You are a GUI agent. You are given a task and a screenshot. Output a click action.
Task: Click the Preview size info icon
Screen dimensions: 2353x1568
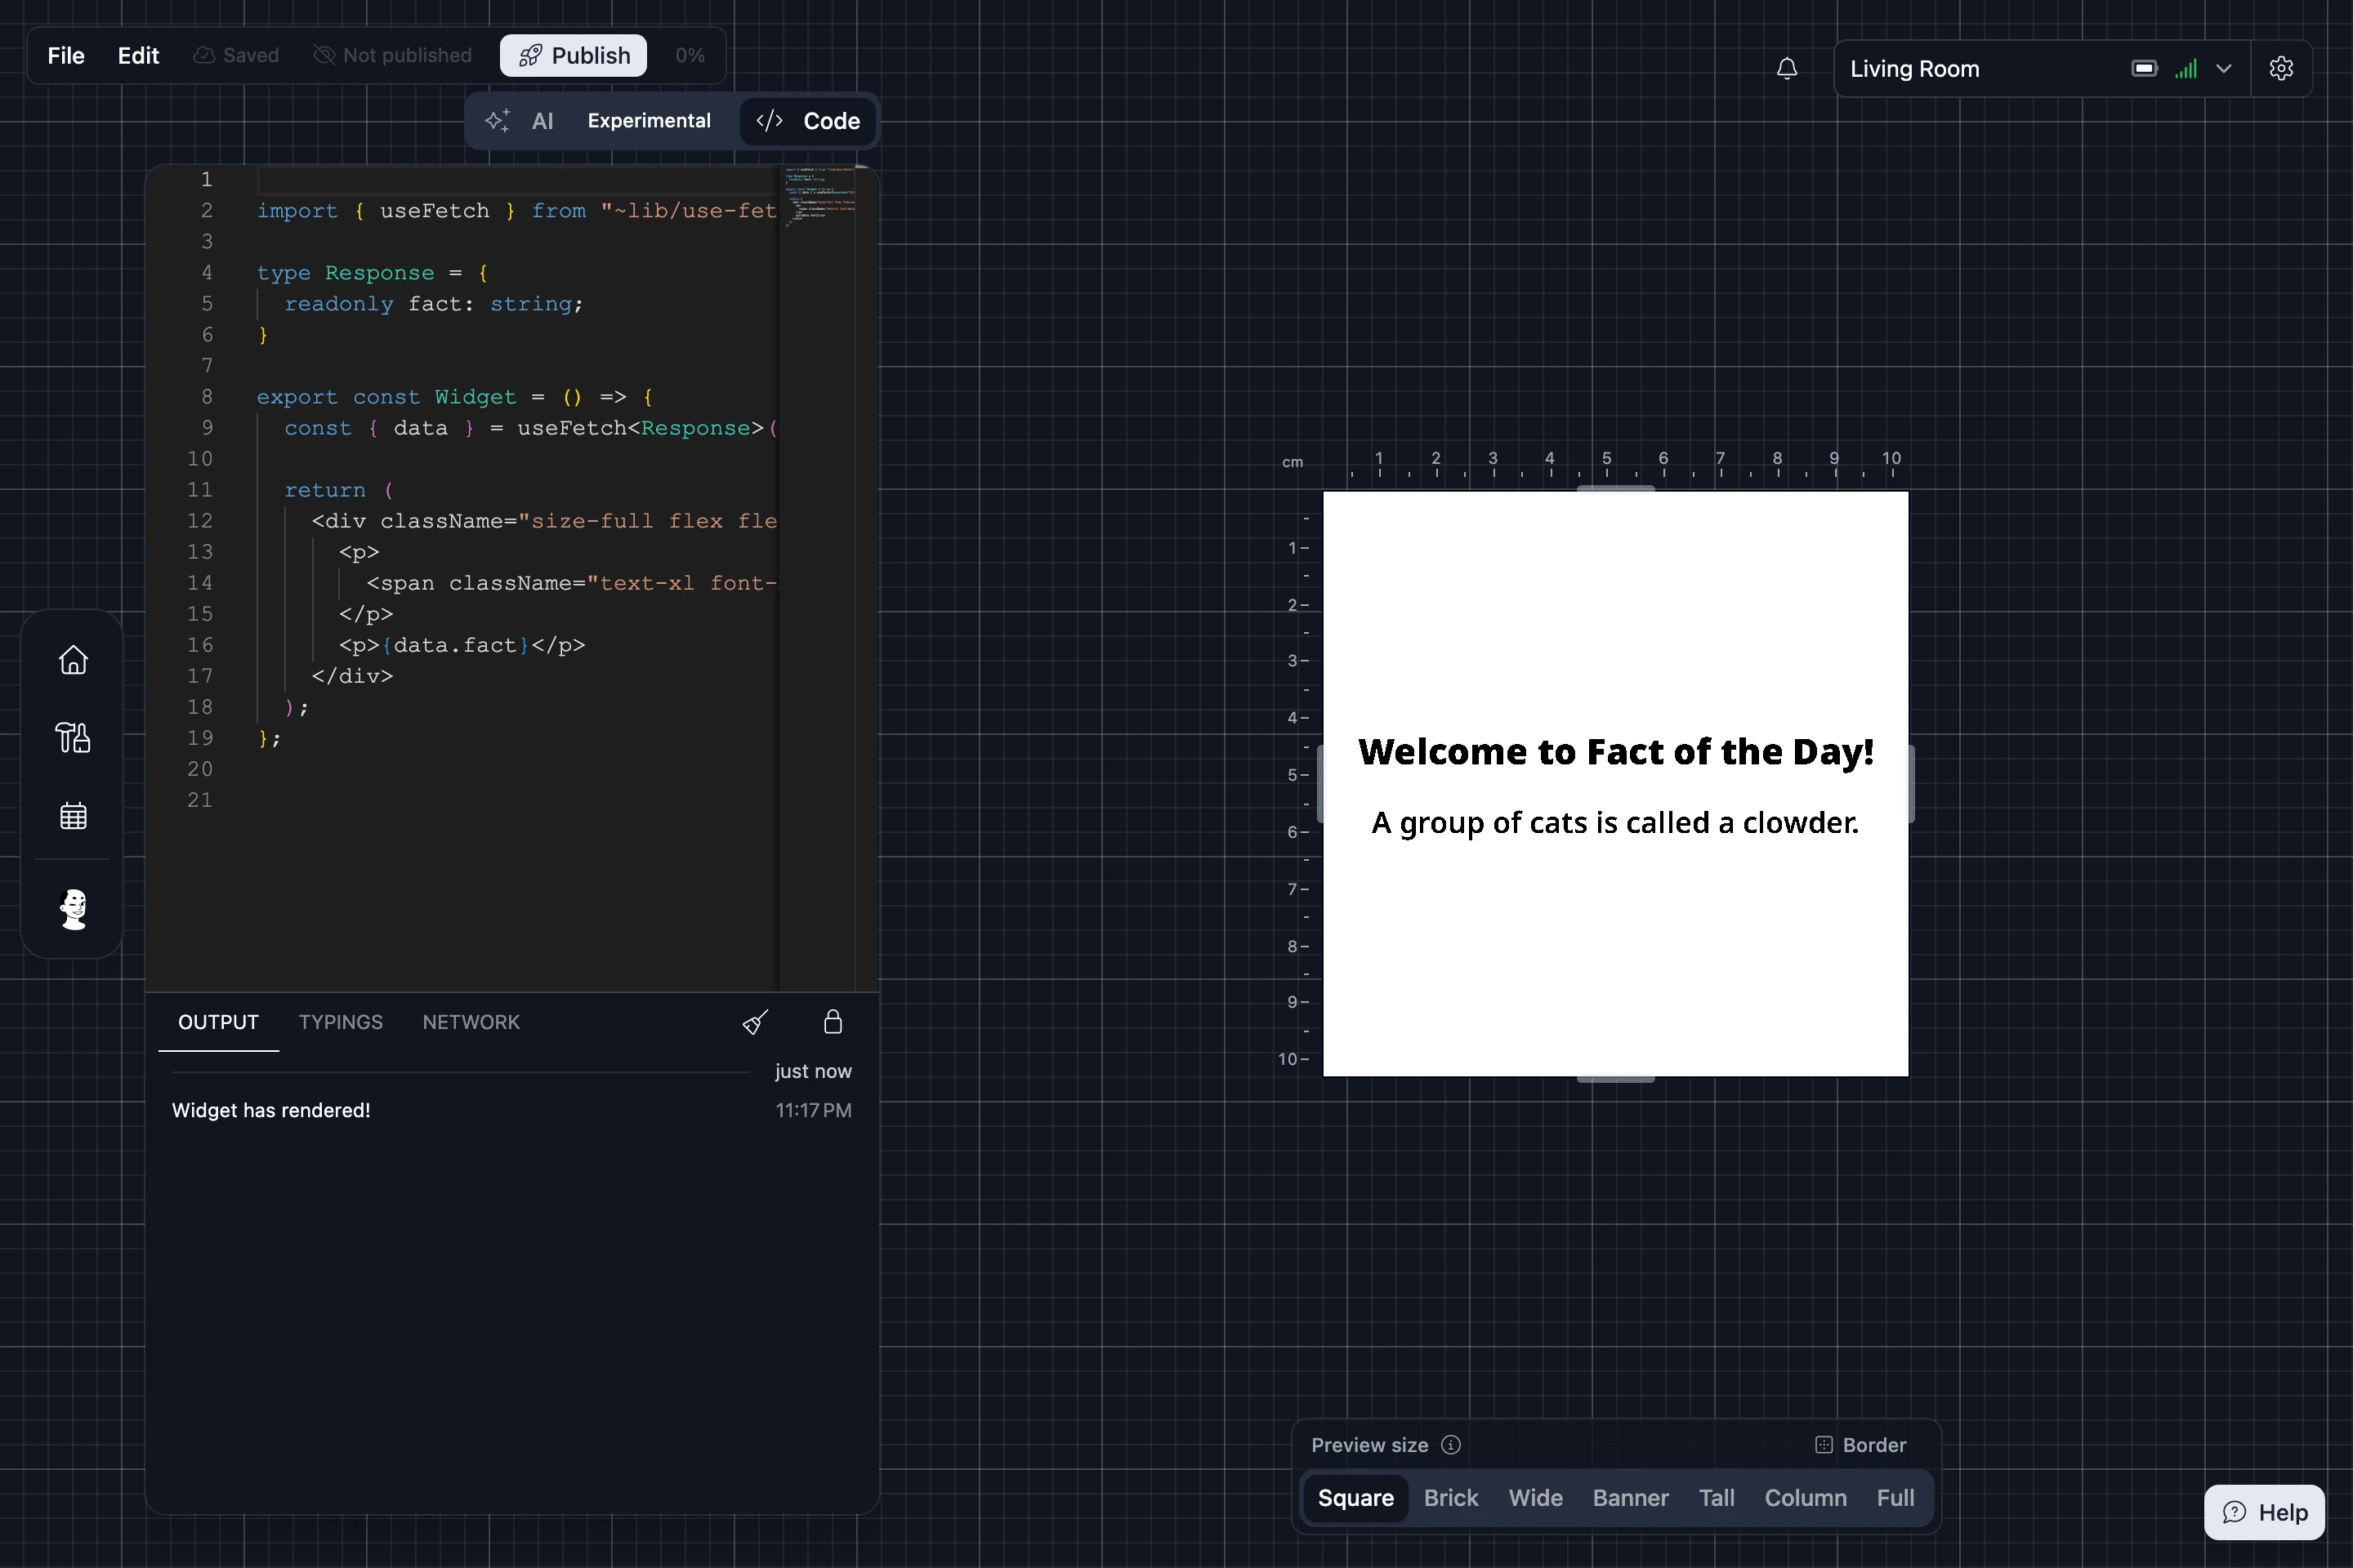(1451, 1445)
